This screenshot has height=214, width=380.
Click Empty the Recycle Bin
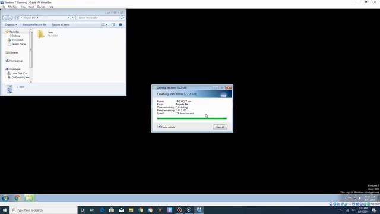point(34,24)
